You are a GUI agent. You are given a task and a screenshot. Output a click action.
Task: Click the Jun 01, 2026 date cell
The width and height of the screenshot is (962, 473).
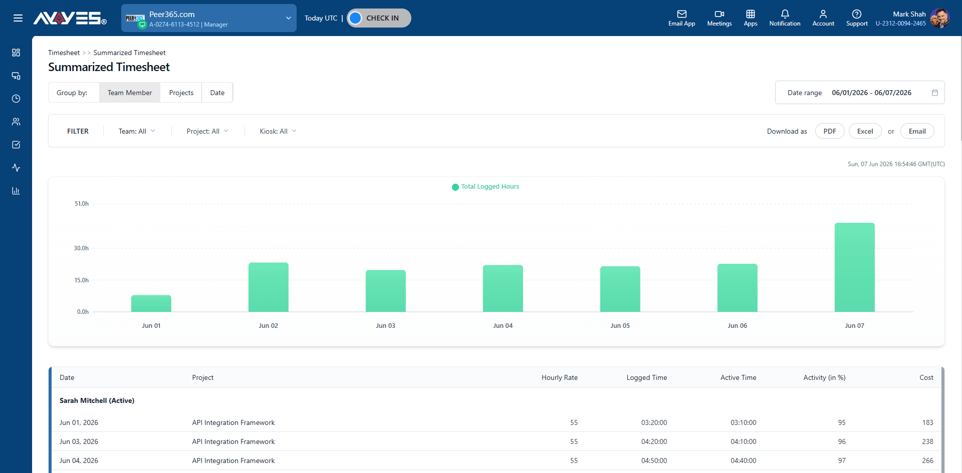coord(79,422)
